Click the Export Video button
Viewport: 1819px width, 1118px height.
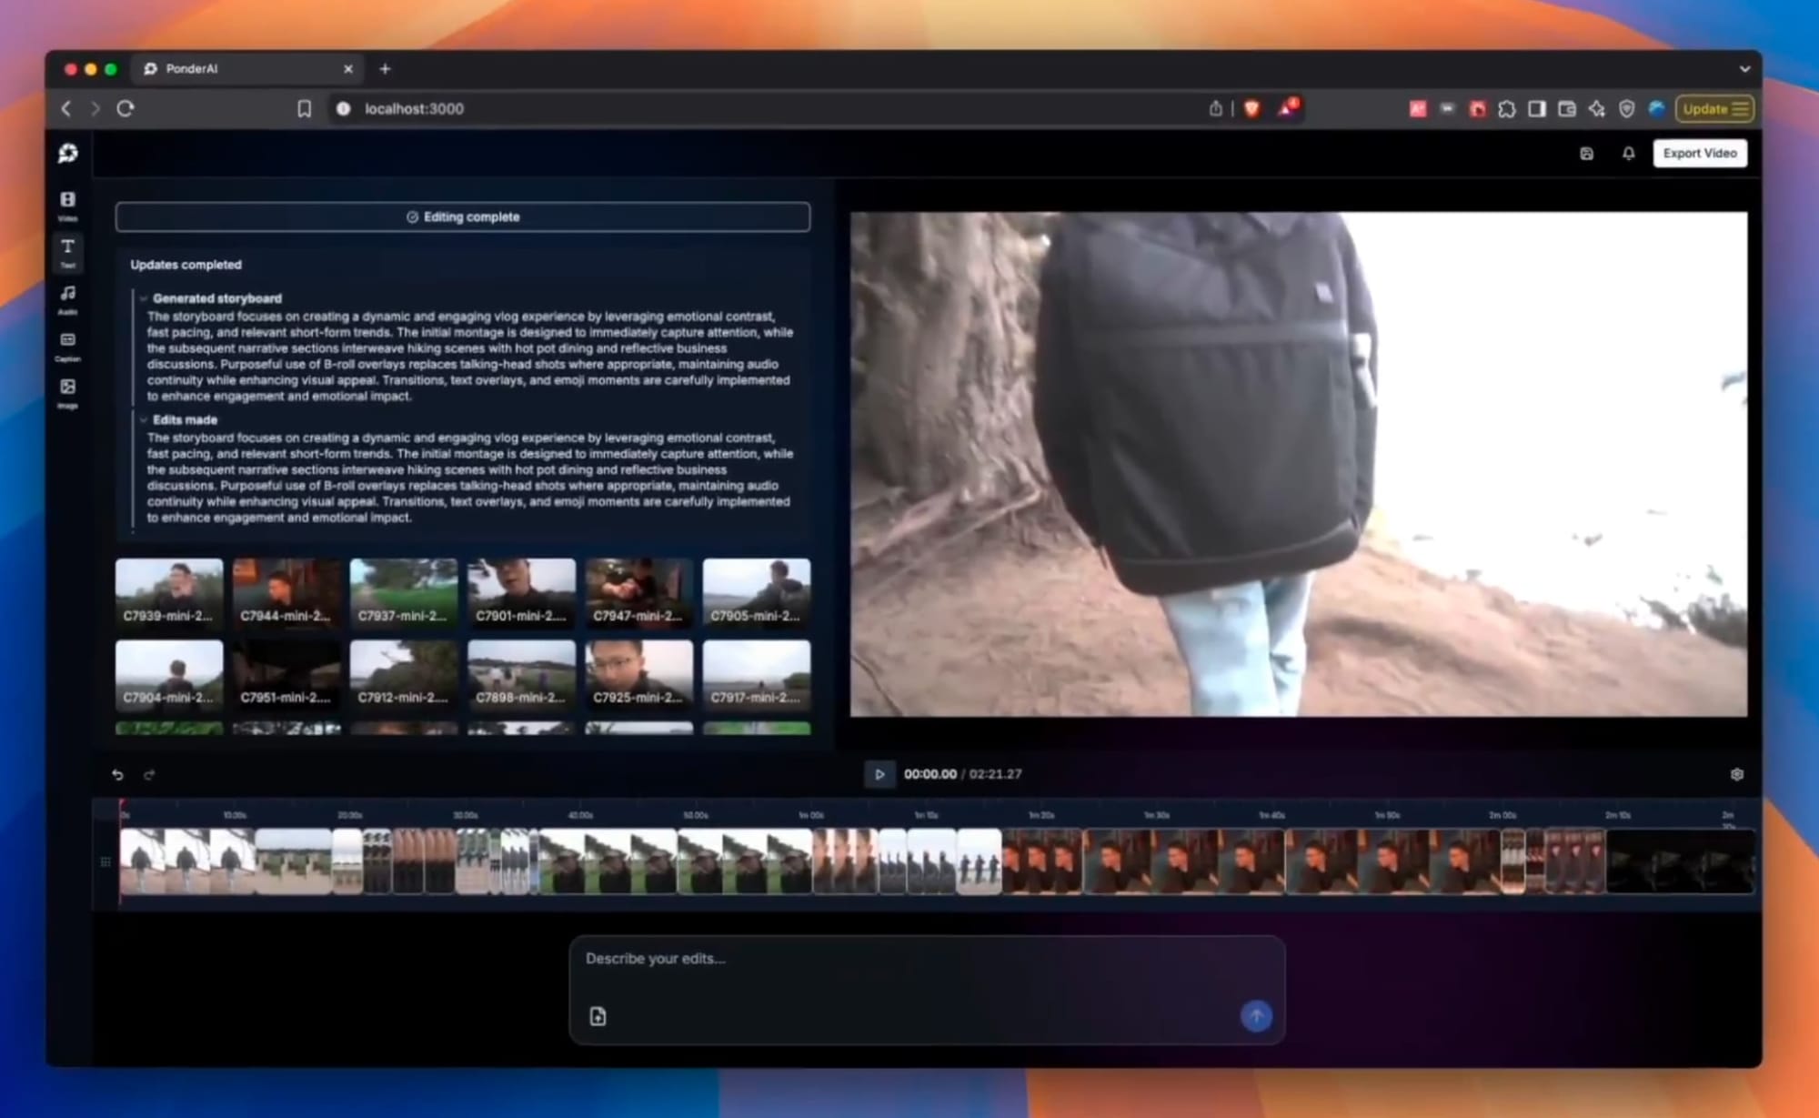point(1699,154)
